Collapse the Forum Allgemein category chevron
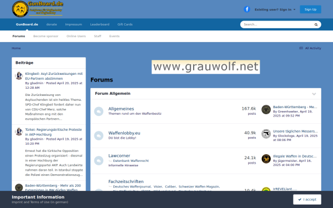This screenshot has width=333, height=208. pos(314,94)
